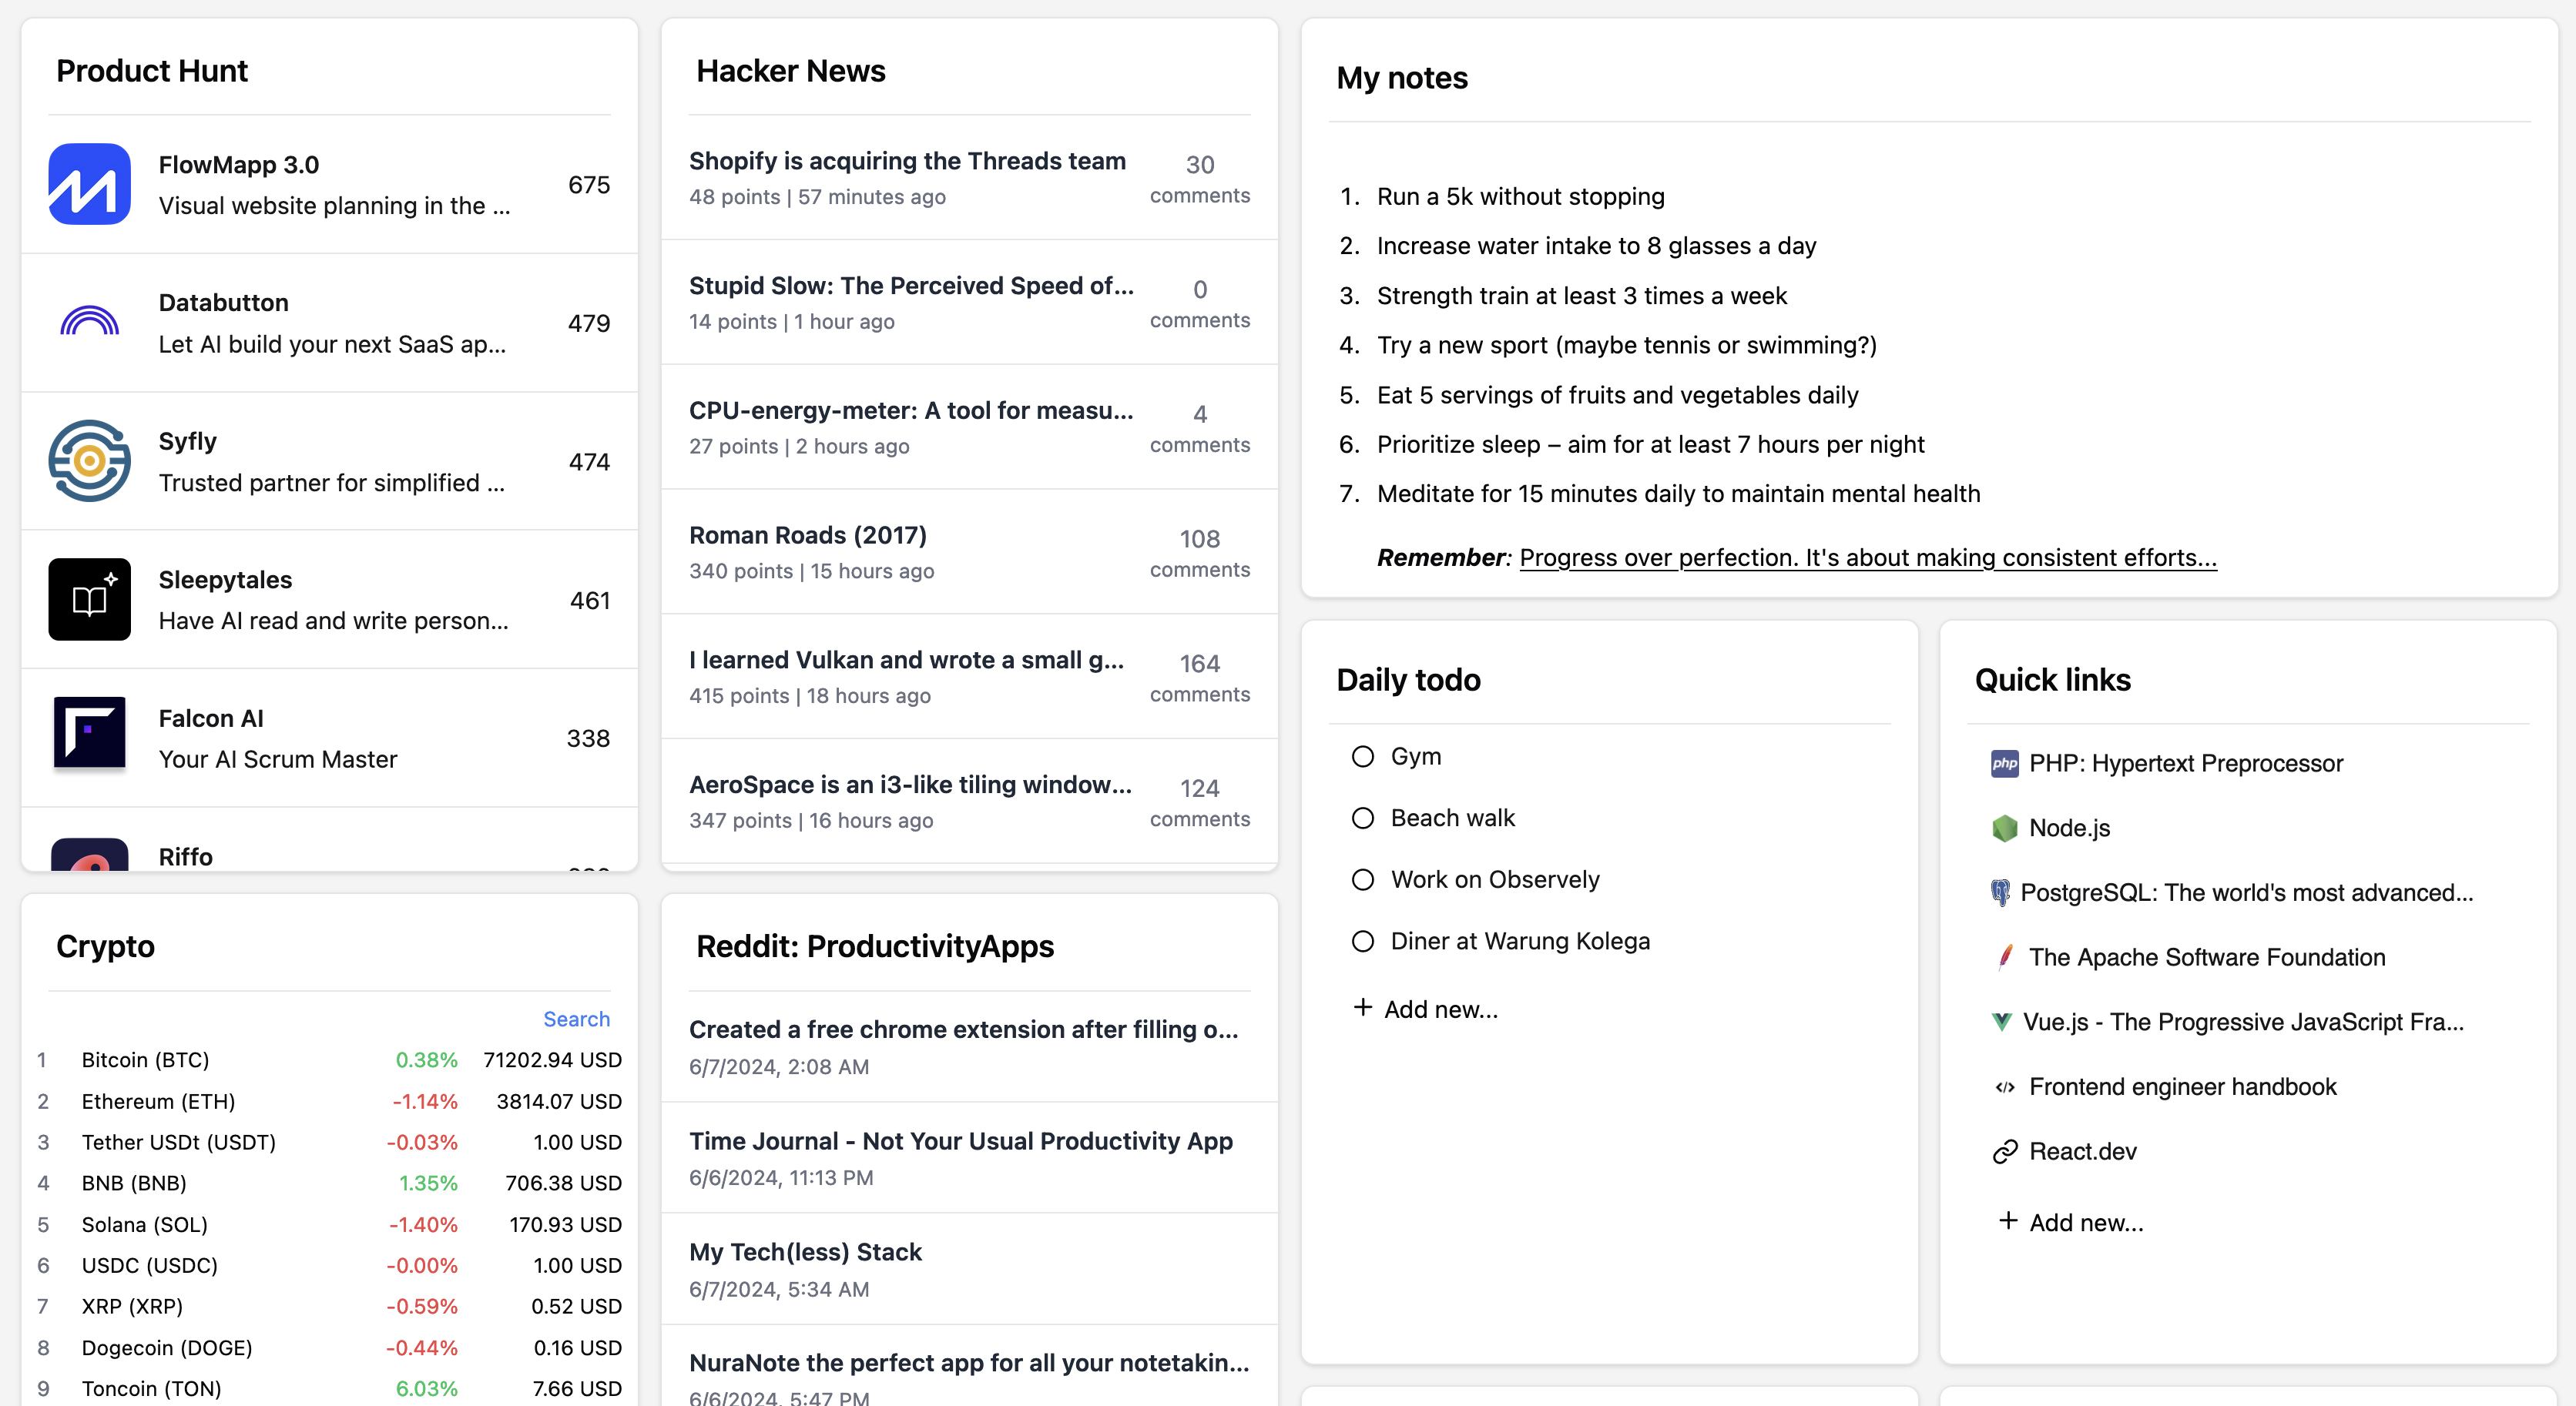The image size is (2576, 1406).
Task: Open Vue.js Progressive JavaScript link
Action: coord(2243,1023)
